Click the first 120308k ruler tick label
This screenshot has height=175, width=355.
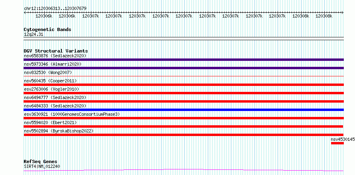301,16
